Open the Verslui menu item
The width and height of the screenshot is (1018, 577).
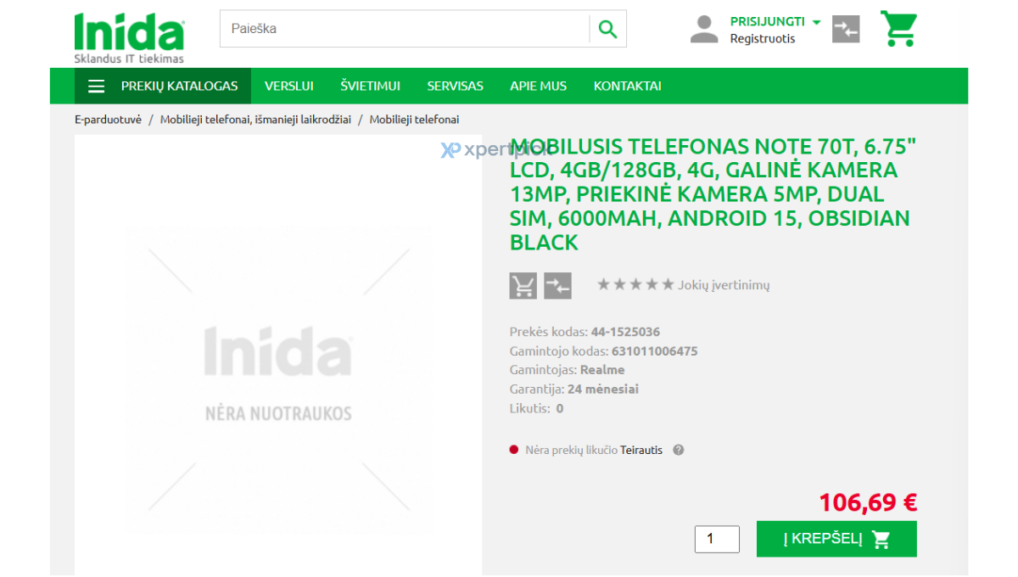click(289, 86)
